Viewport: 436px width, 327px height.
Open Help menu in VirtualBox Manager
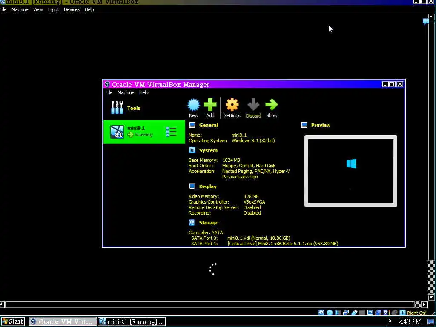pos(144,92)
